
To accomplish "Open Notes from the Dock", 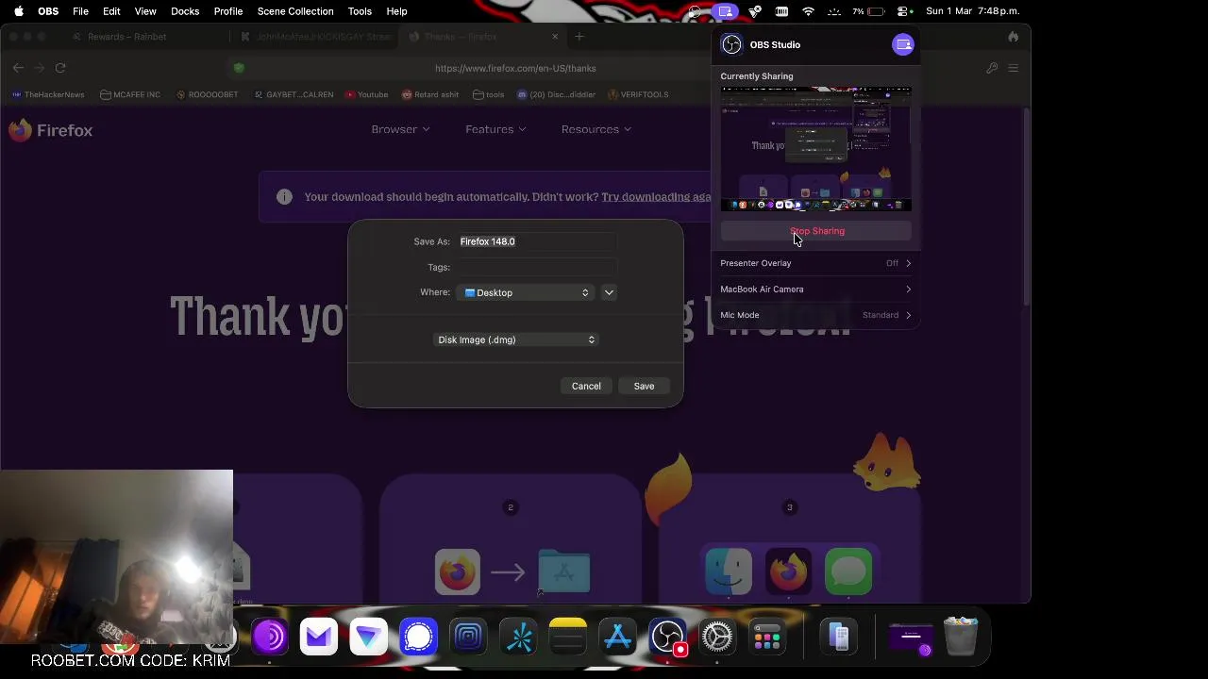I will click(568, 638).
